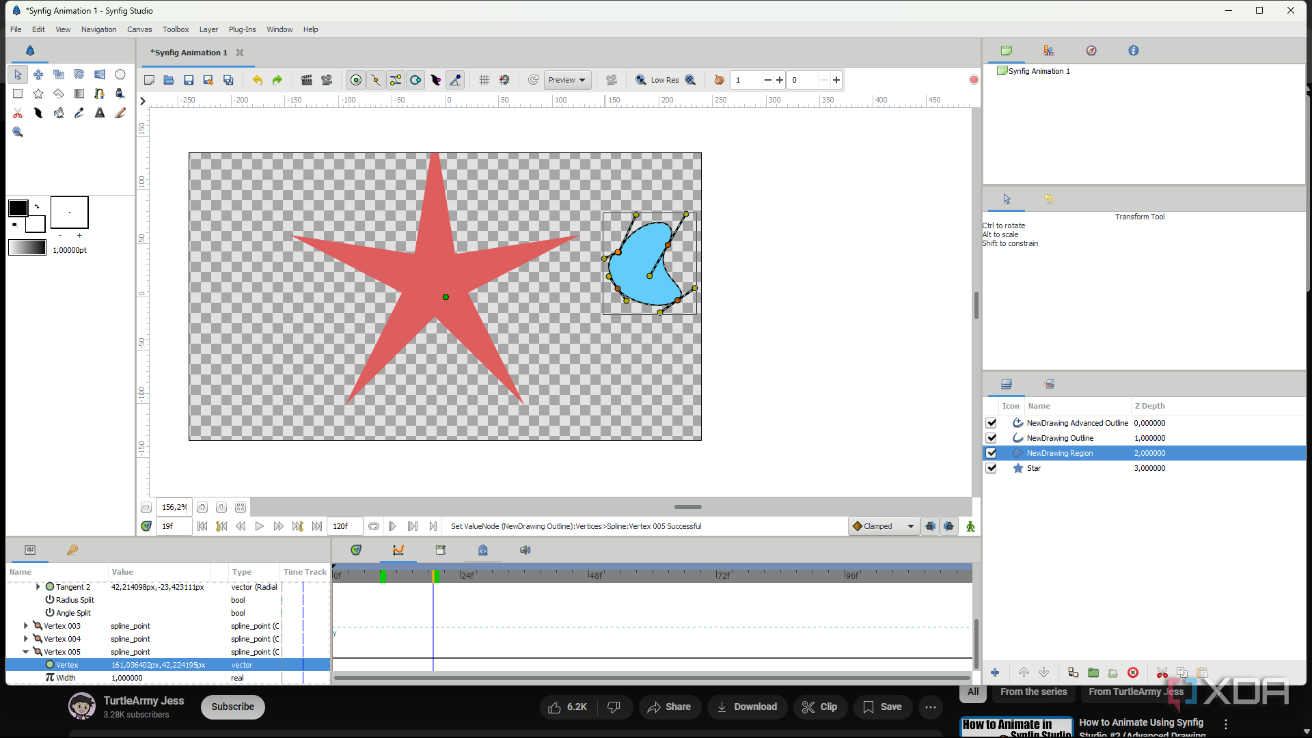Switch to the Synfig Animation 1 tab
Screen dimensions: 1312x738
click(189, 53)
